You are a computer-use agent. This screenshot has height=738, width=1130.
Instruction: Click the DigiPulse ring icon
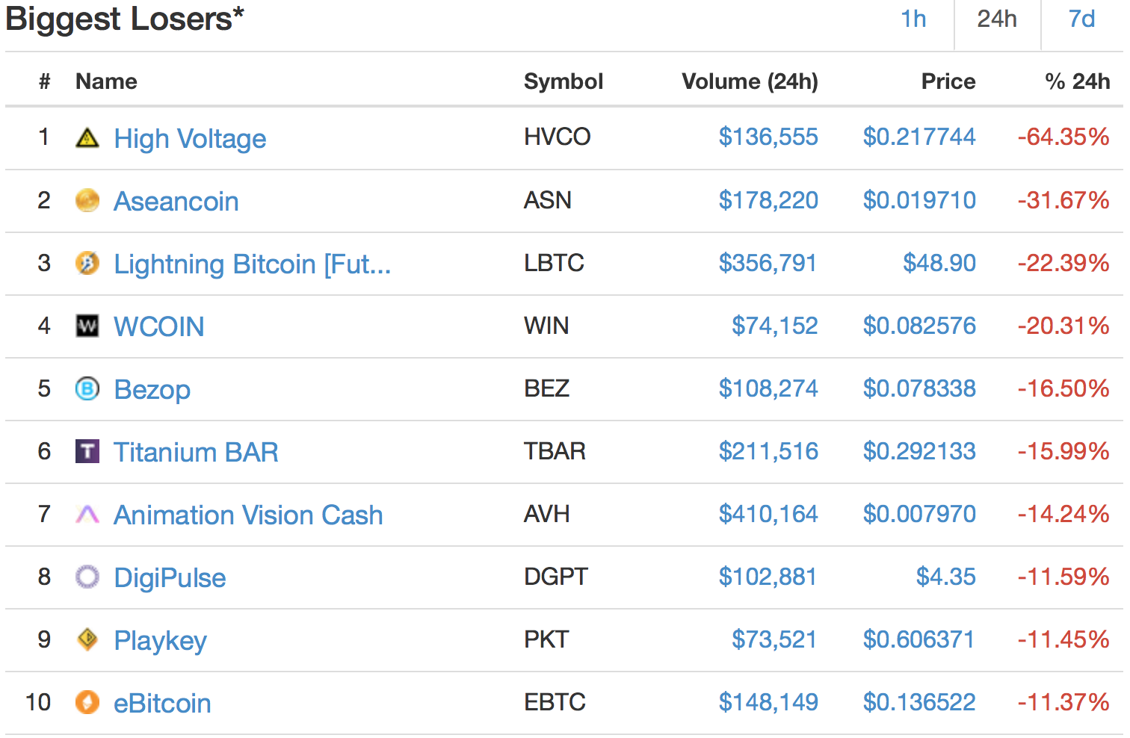(87, 577)
